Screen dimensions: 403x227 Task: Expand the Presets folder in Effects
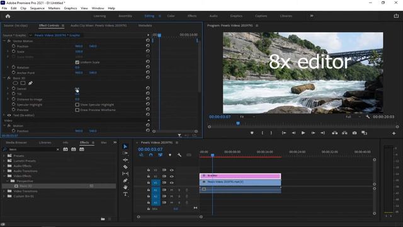click(x=4, y=156)
